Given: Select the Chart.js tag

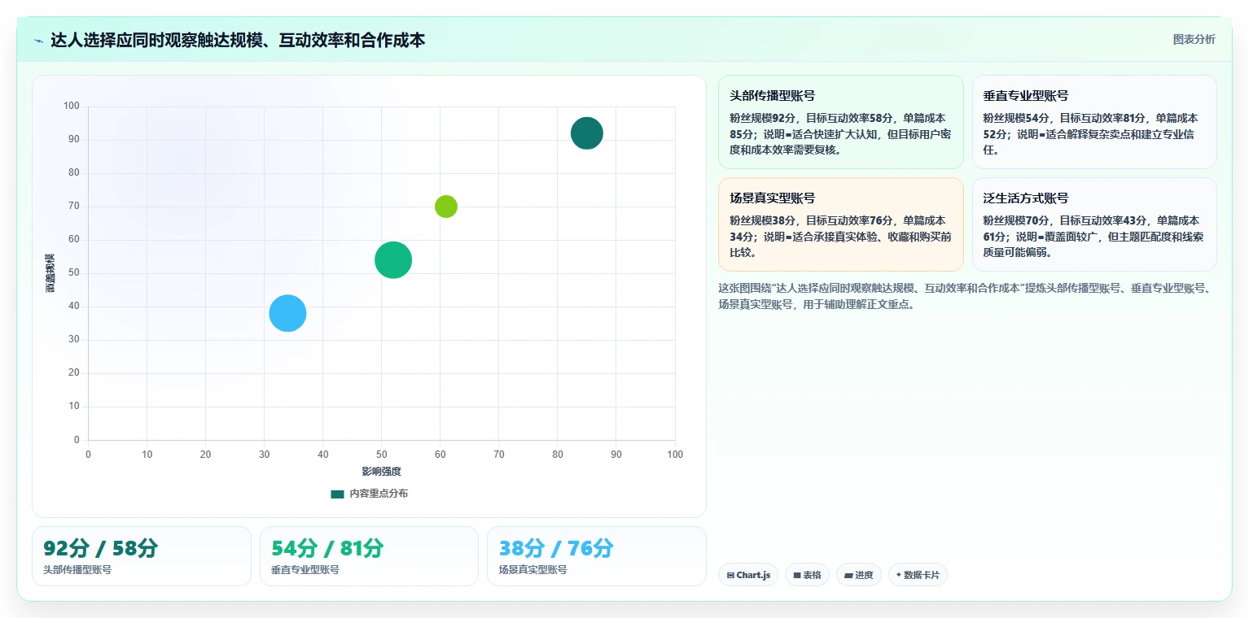Looking at the screenshot, I should [748, 575].
